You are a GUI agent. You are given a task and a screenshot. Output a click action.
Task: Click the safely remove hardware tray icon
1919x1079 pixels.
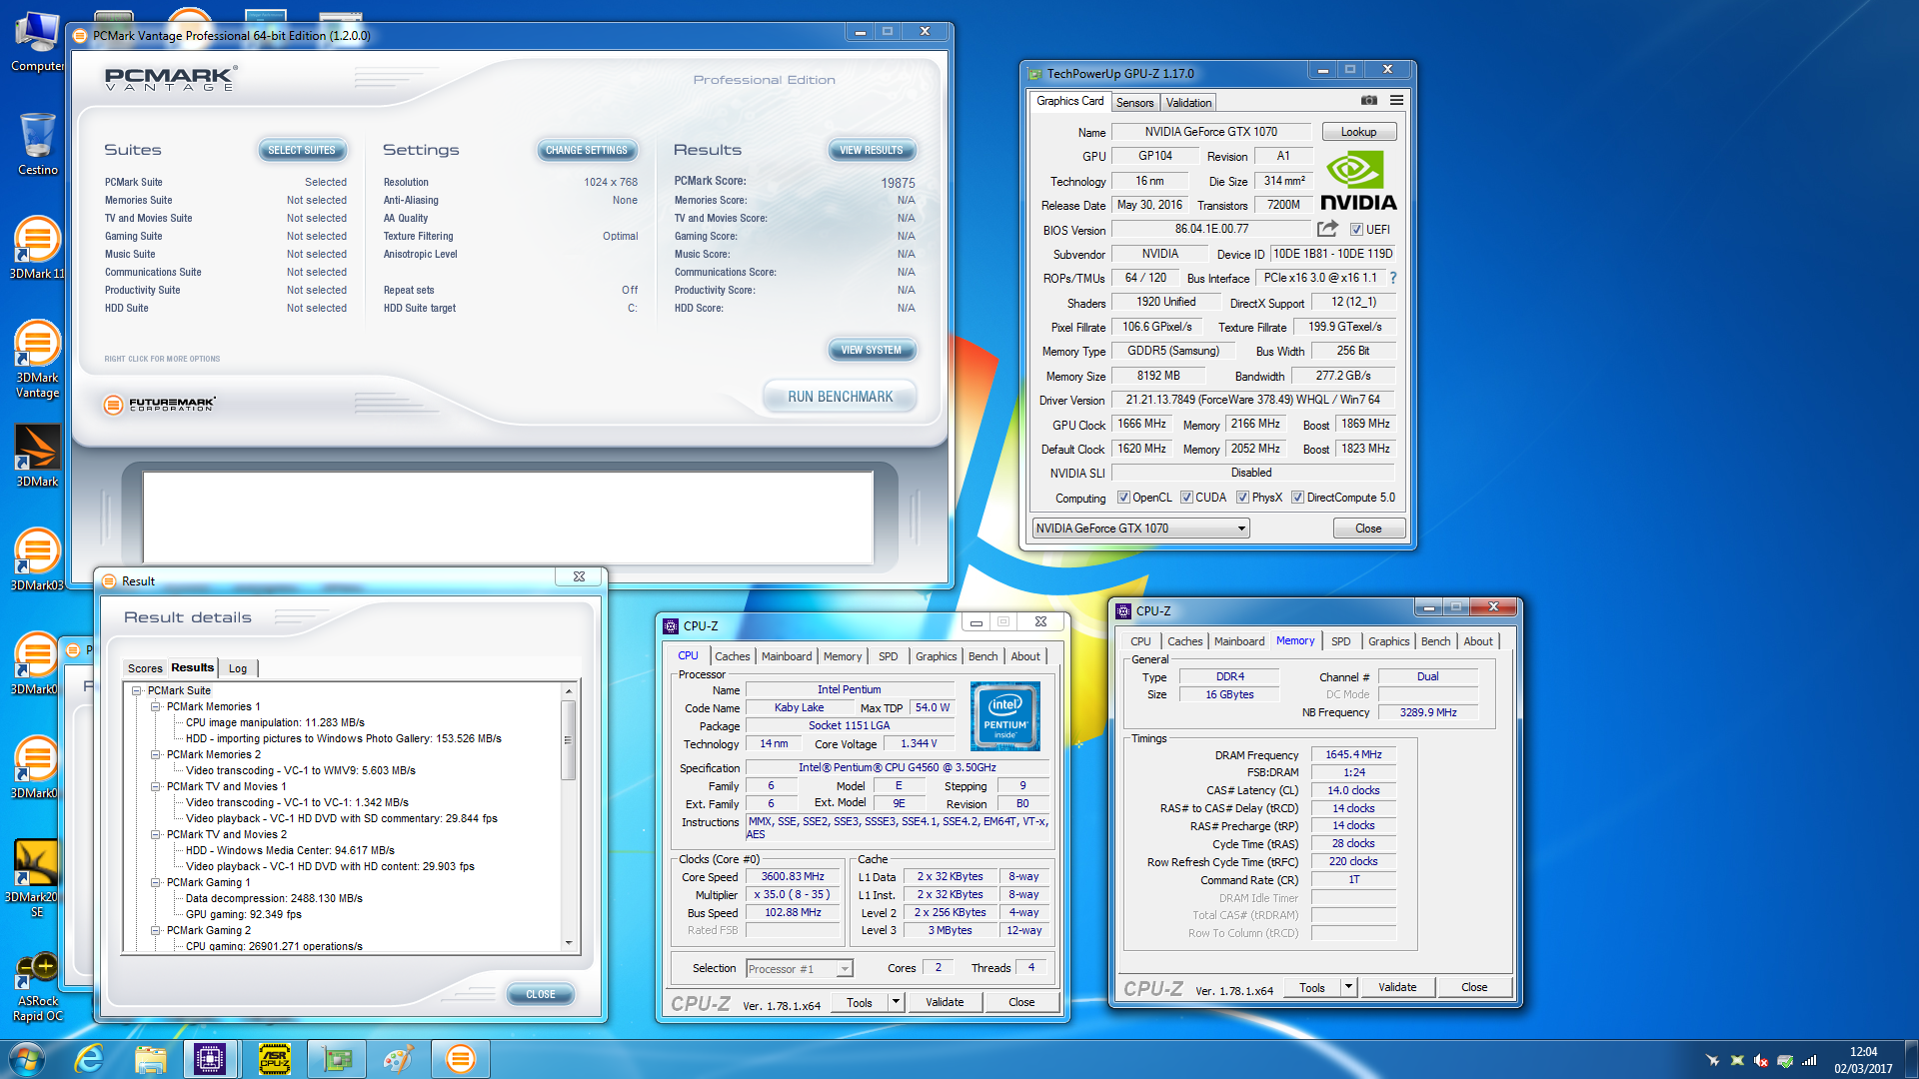pos(1785,1060)
